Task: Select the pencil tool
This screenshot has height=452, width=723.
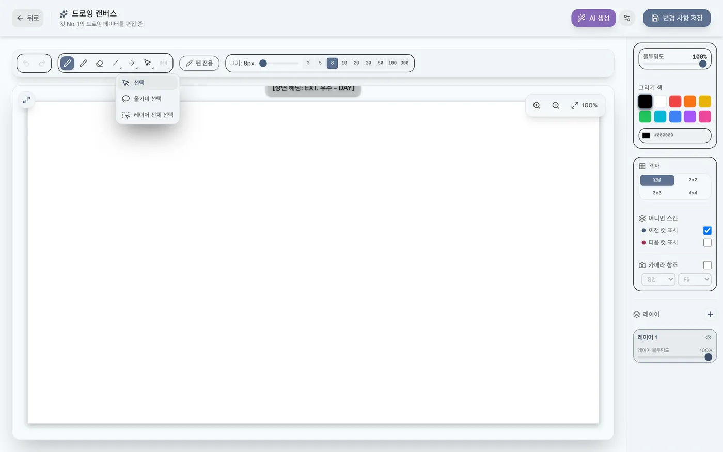Action: (83, 63)
